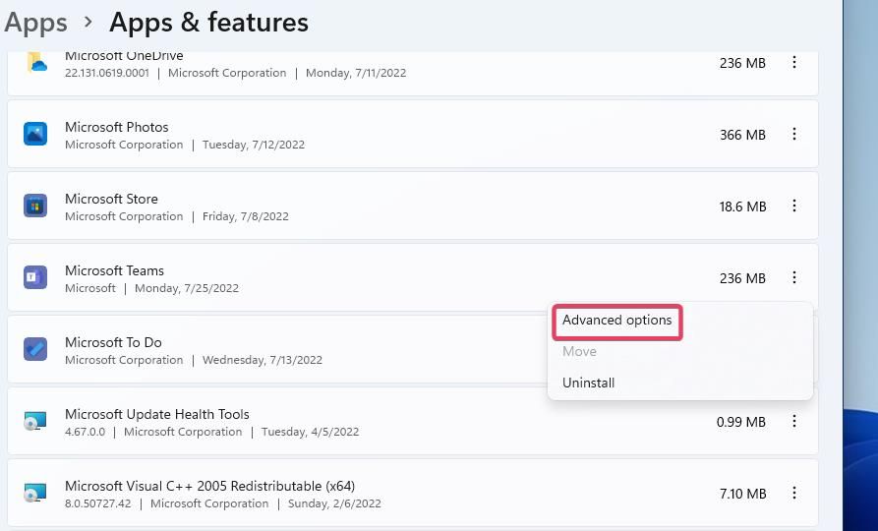Click the Visual C++ 2005 Redistributable icon
Viewport: 878px width, 531px height.
point(35,493)
